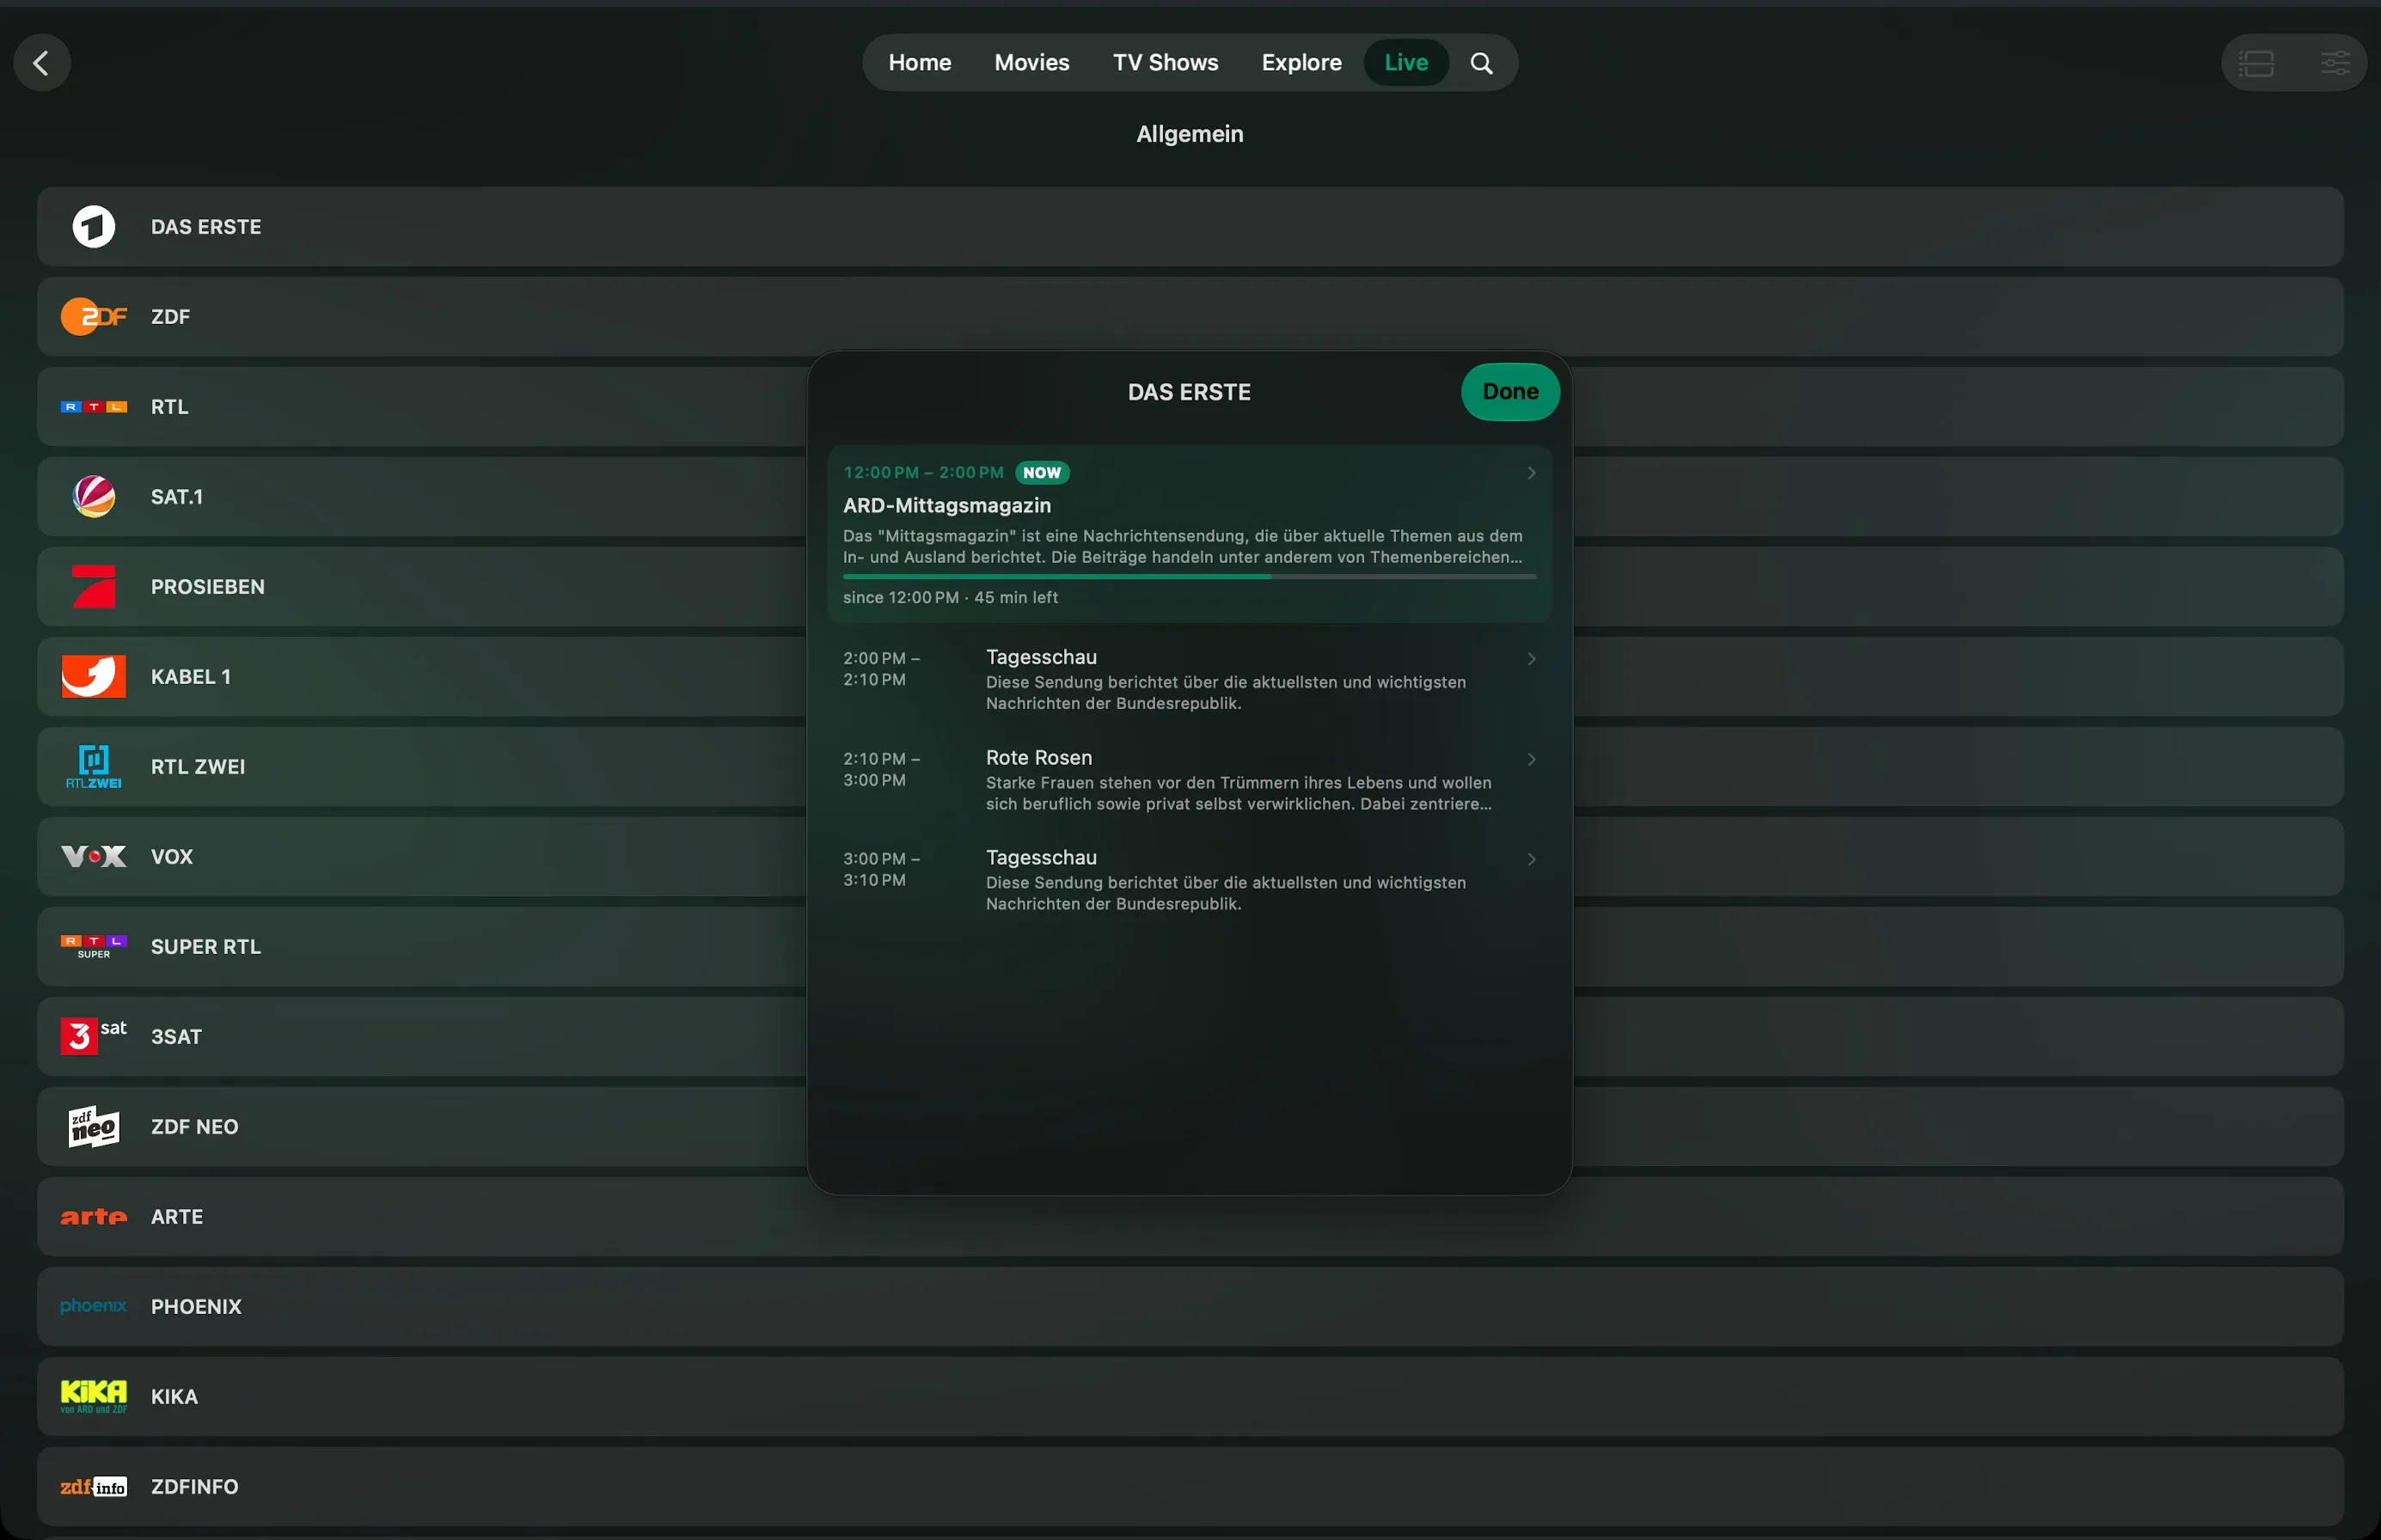The height and width of the screenshot is (1540, 2381).
Task: Click the ARD-Mittagsmagazin progress bar
Action: 1190,577
